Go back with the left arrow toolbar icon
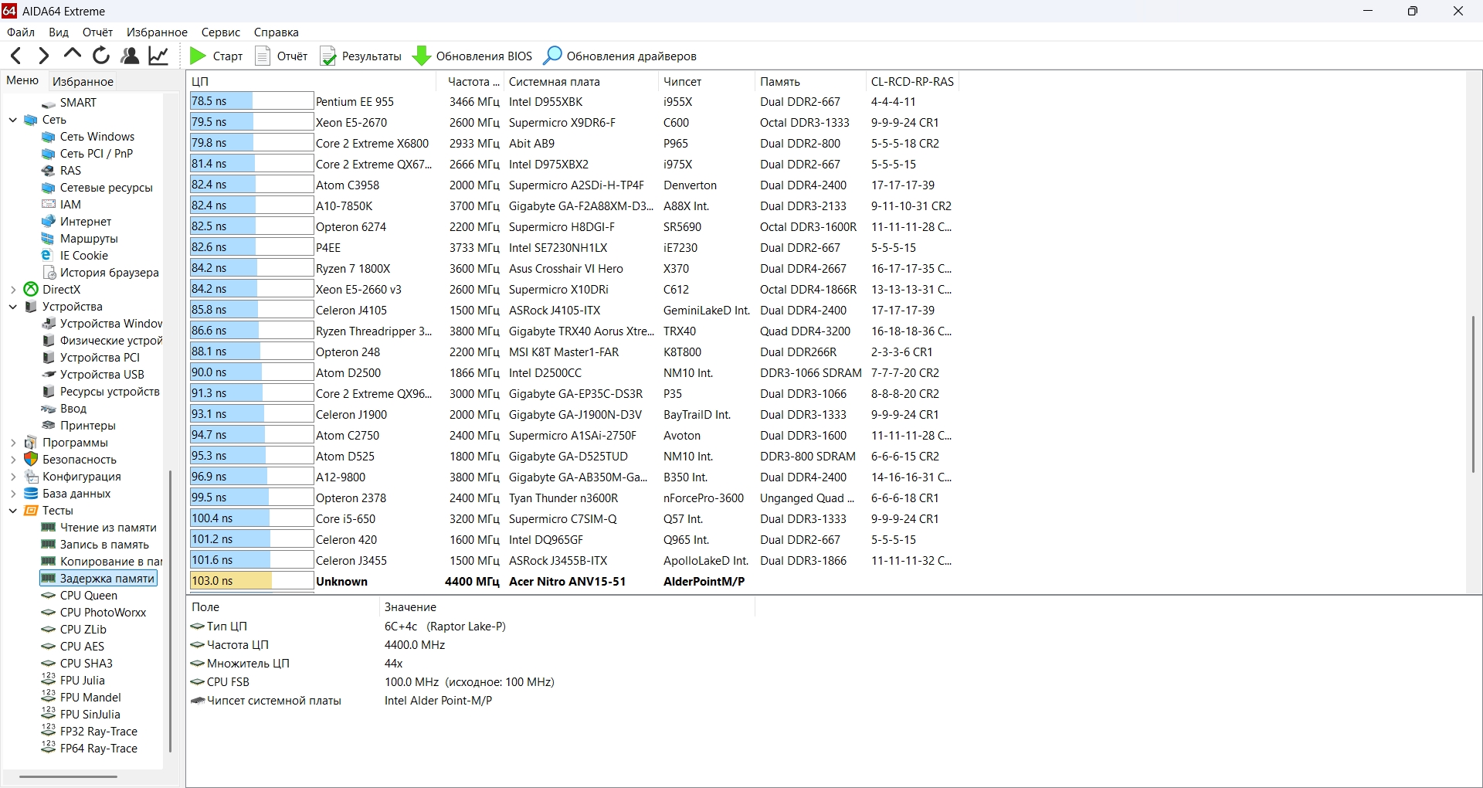 (15, 56)
